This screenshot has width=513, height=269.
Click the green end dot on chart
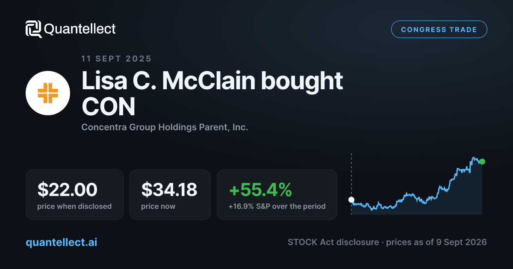click(482, 161)
